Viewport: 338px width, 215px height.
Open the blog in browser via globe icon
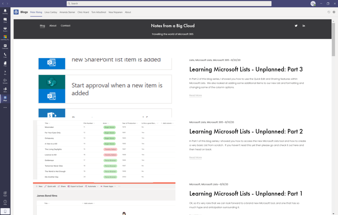[x=334, y=12]
